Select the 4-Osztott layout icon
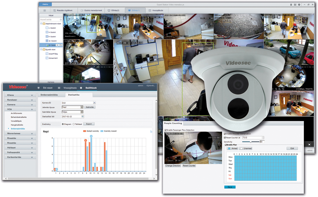 point(47,32)
